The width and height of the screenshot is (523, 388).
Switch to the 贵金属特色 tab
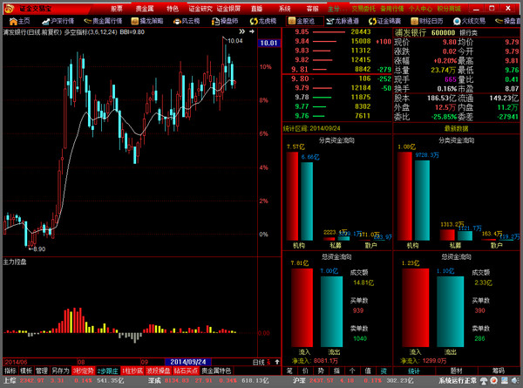tap(216, 371)
